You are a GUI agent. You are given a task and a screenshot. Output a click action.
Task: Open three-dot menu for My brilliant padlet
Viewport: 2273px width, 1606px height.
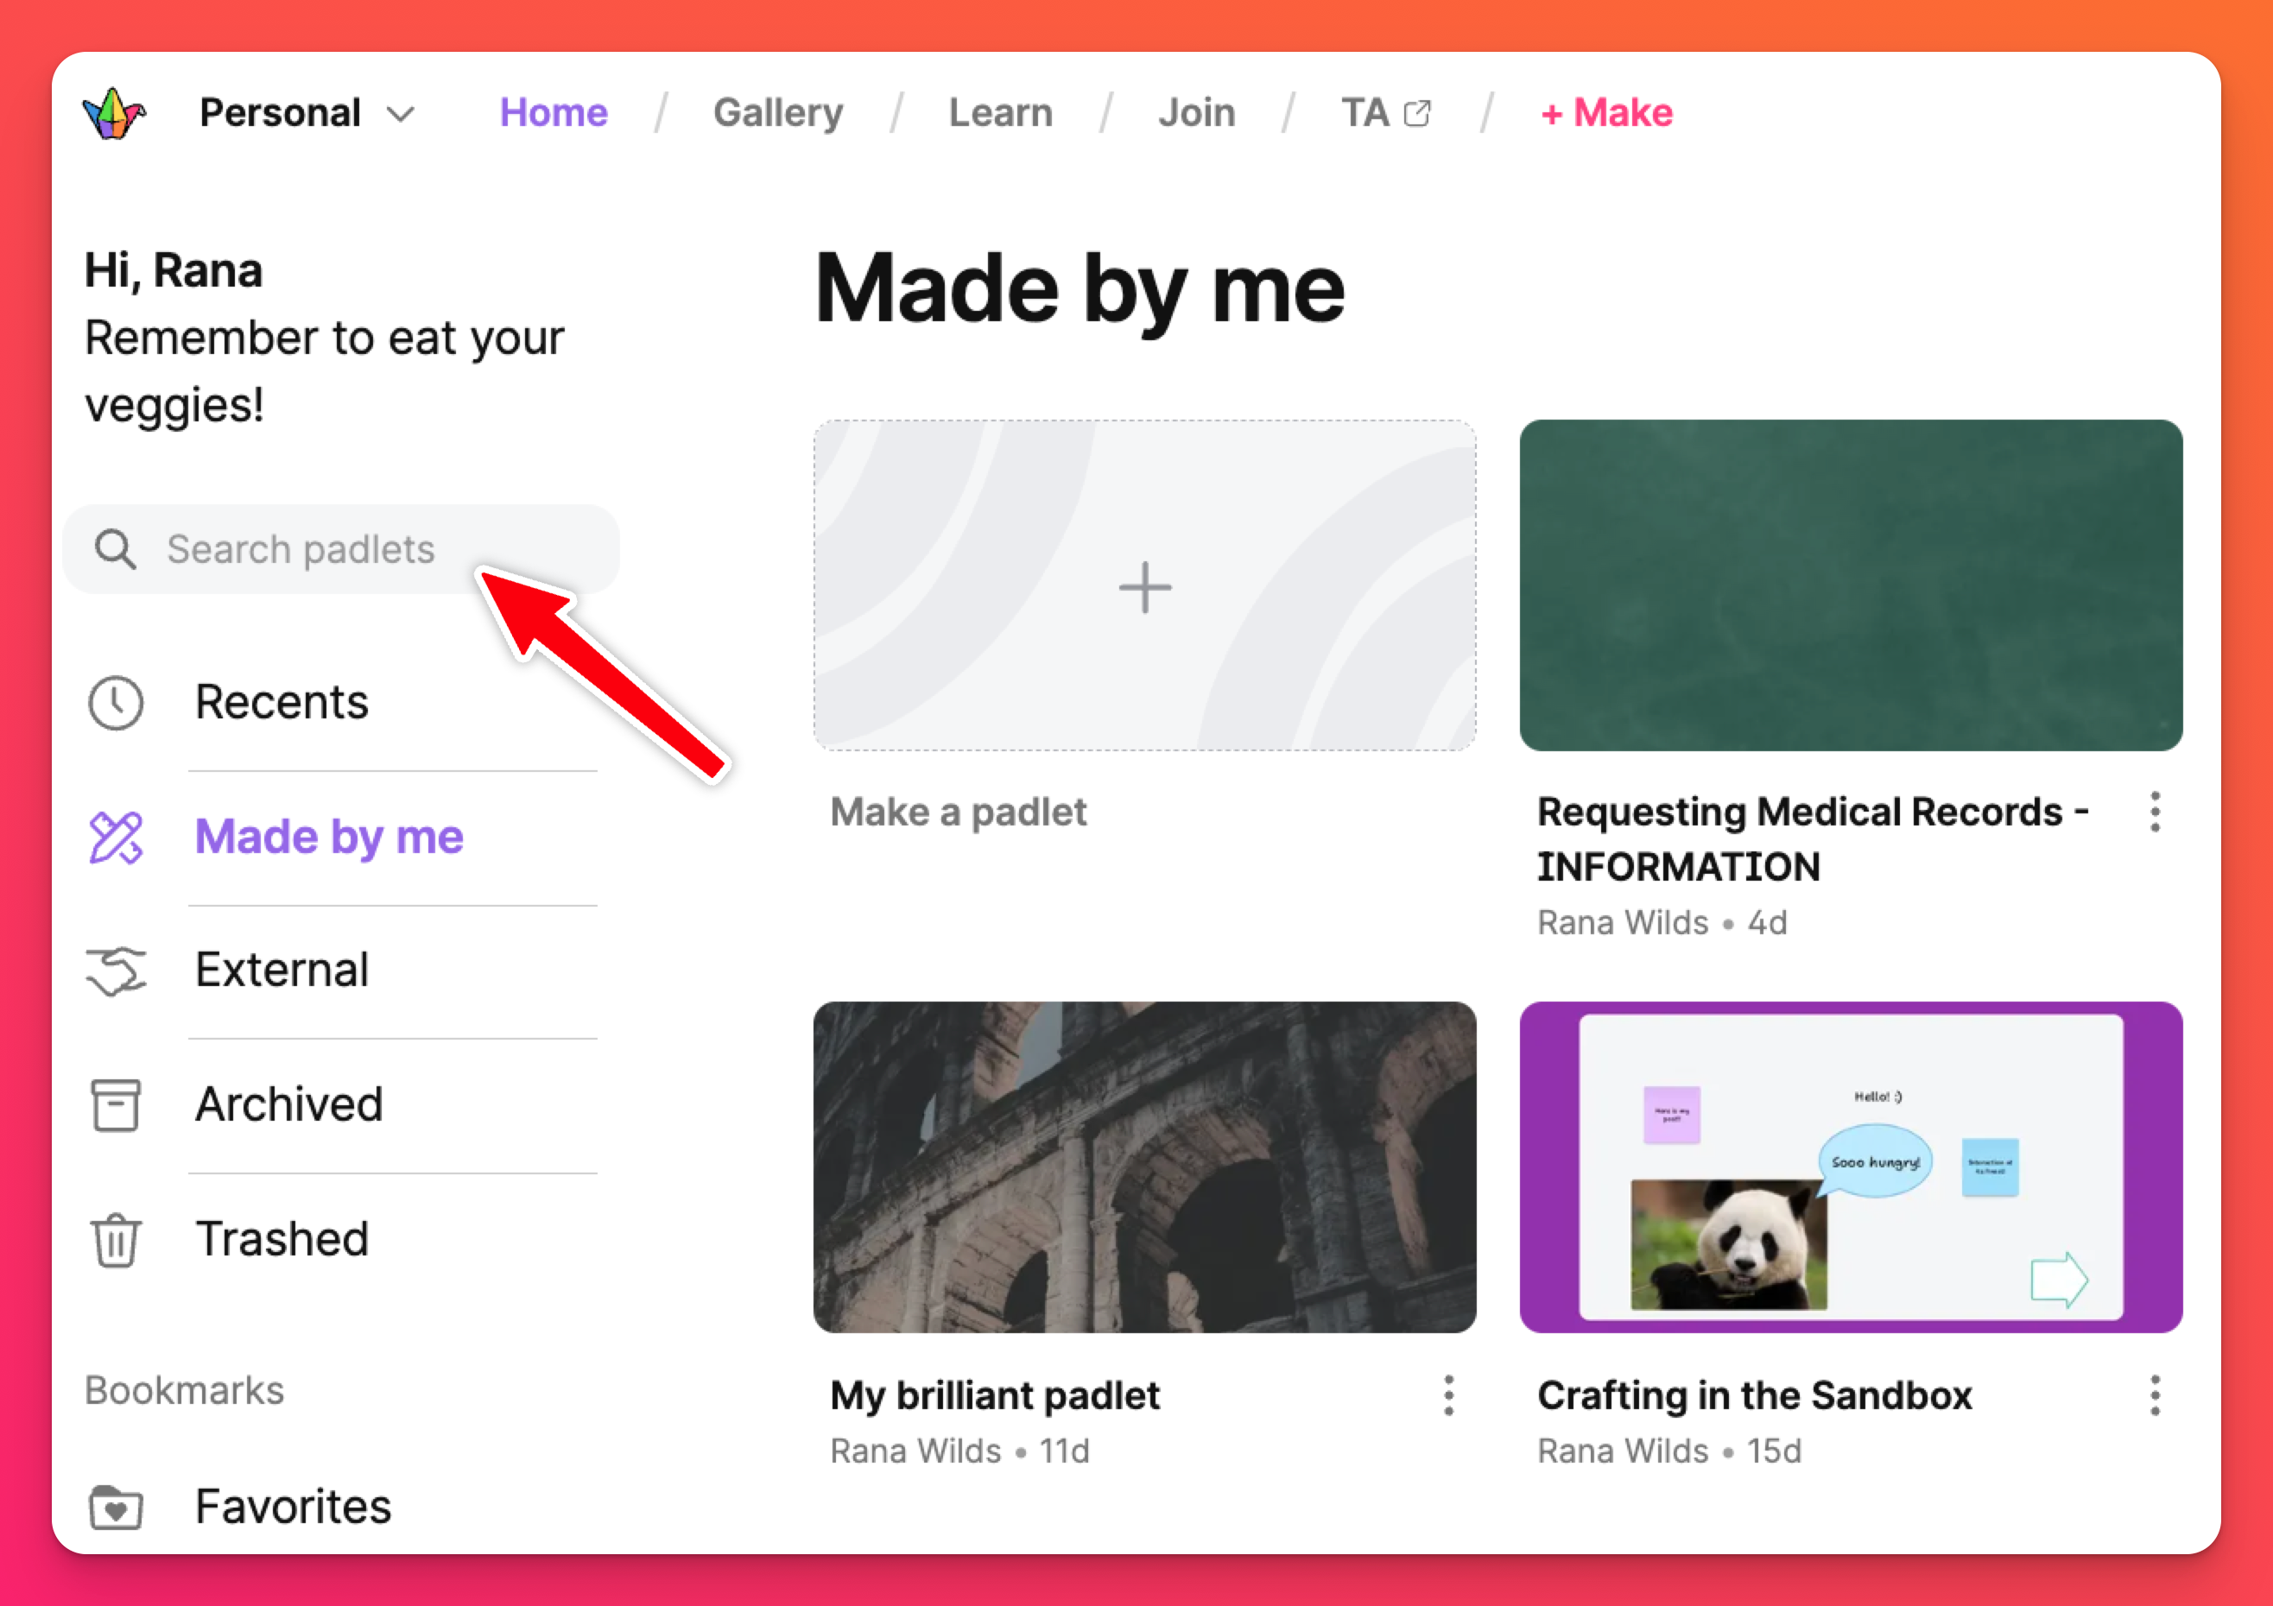1448,1395
